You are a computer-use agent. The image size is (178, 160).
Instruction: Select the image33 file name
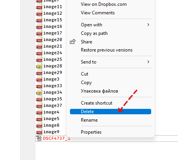point(52,86)
